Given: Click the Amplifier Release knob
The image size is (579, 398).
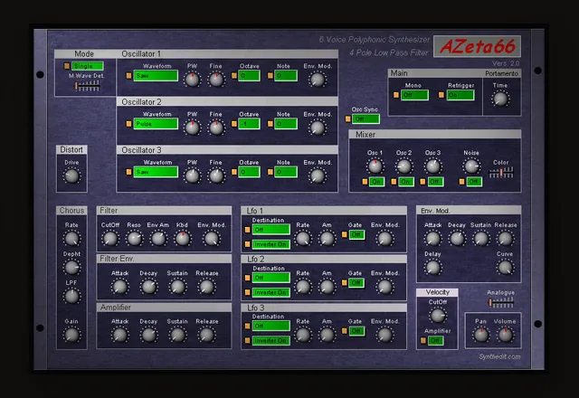Looking at the screenshot, I should (x=206, y=335).
